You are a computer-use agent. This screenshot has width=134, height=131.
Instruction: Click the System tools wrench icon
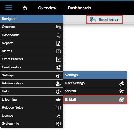(x=122, y=91)
